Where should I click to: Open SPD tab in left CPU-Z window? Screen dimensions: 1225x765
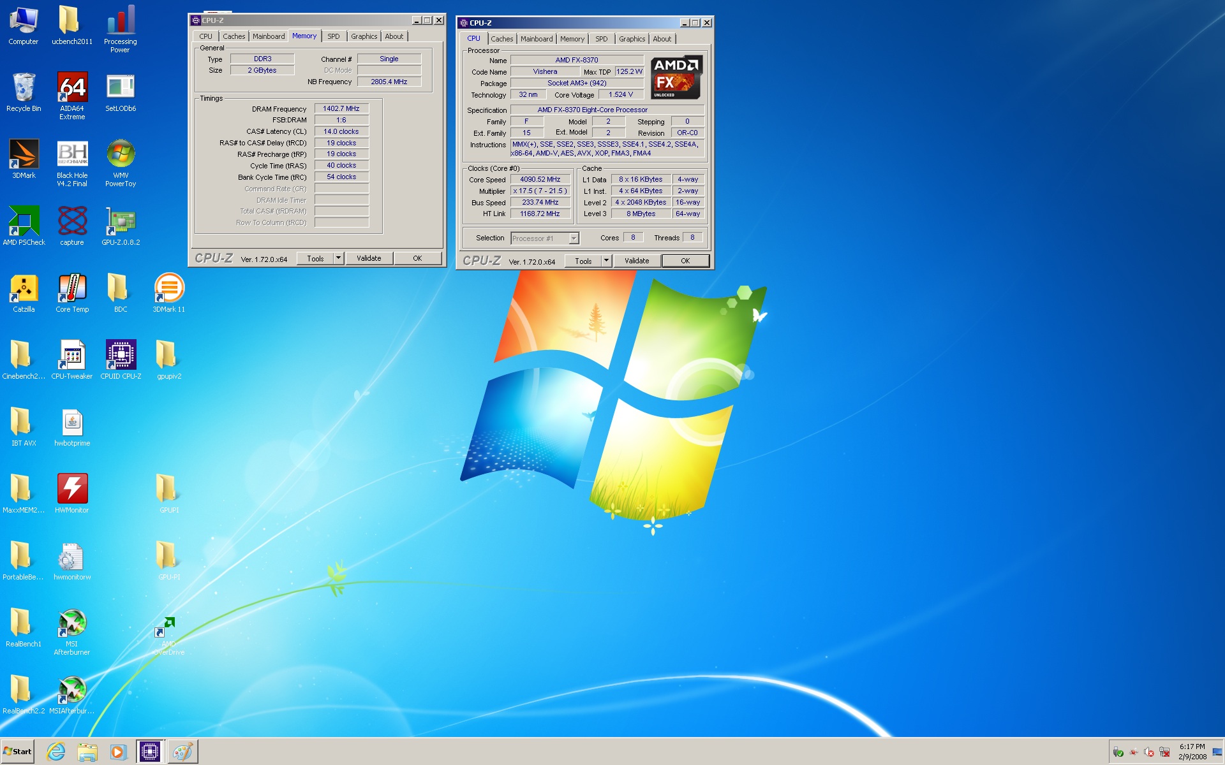click(334, 36)
